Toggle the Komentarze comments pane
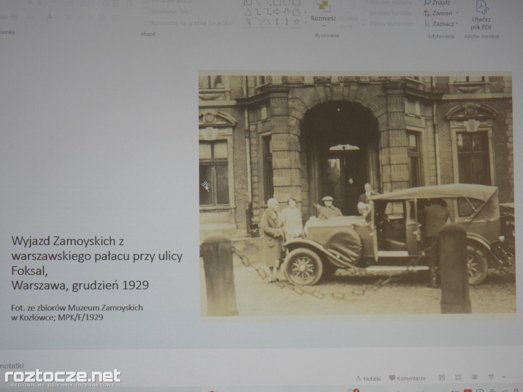This screenshot has width=523, height=392. pyautogui.click(x=407, y=378)
